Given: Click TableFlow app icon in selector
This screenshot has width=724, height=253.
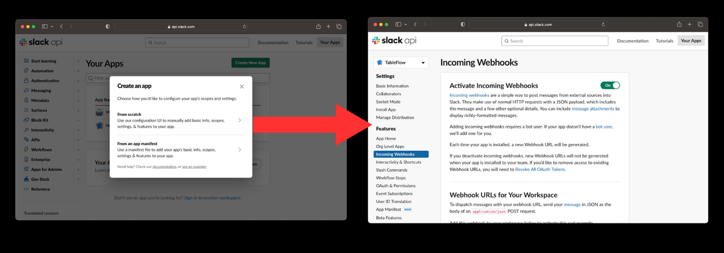Looking at the screenshot, I should coord(380,63).
